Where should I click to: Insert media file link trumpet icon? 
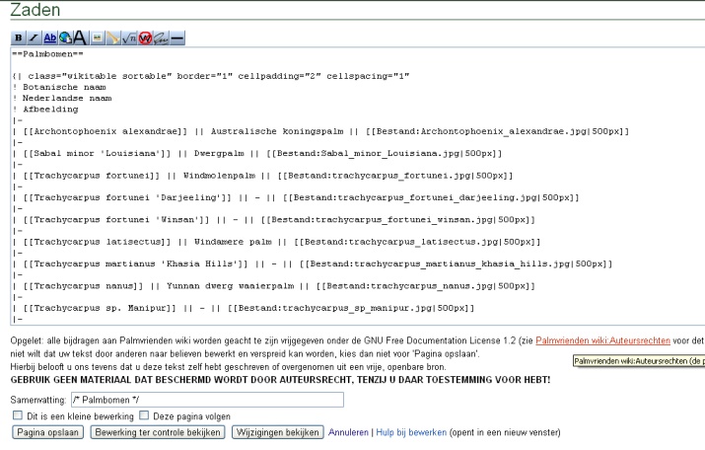(112, 37)
